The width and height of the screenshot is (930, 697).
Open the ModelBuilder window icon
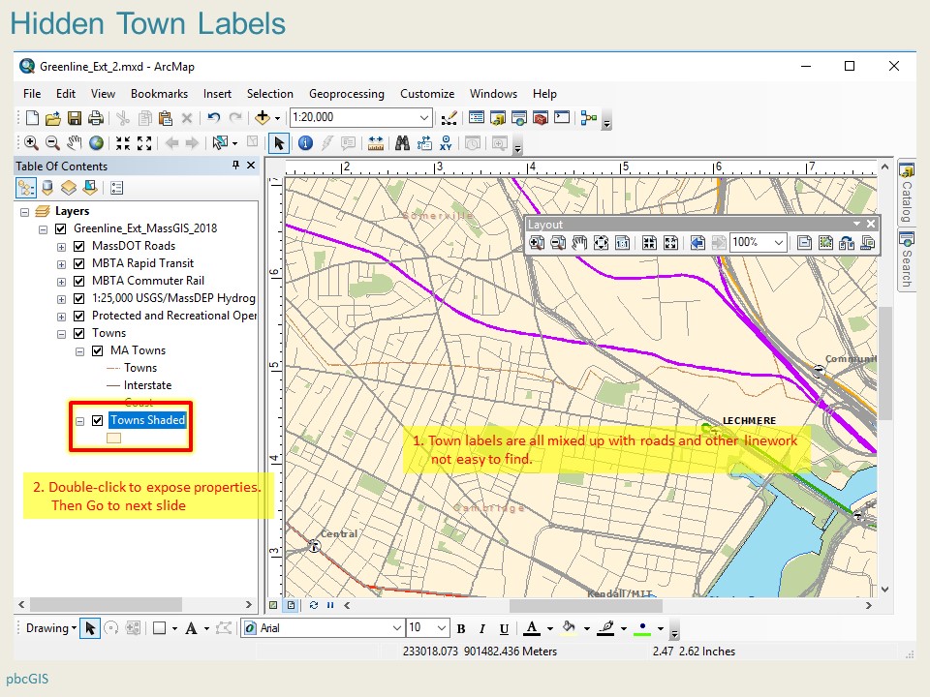point(588,118)
